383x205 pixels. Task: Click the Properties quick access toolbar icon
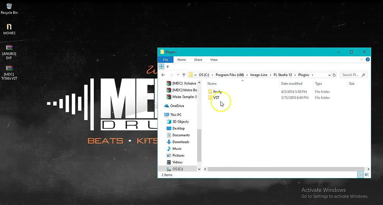tap(161, 66)
